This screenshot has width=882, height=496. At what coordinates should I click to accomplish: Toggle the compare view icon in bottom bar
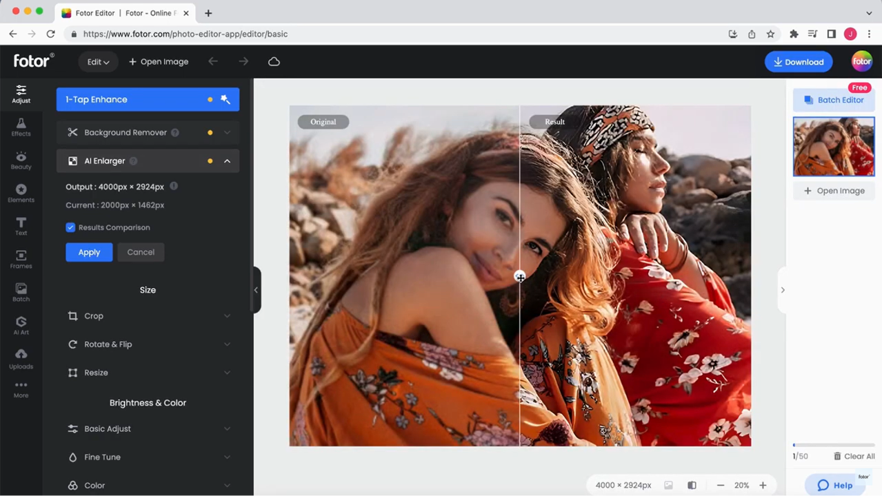(x=692, y=485)
